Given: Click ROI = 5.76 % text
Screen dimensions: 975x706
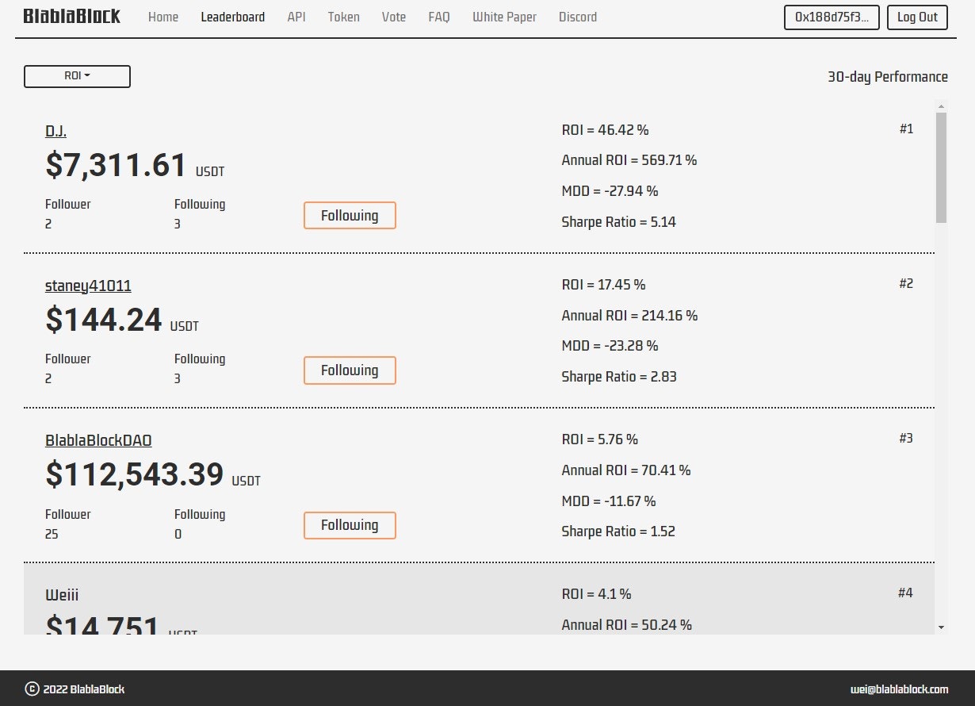Looking at the screenshot, I should pyautogui.click(x=599, y=439).
